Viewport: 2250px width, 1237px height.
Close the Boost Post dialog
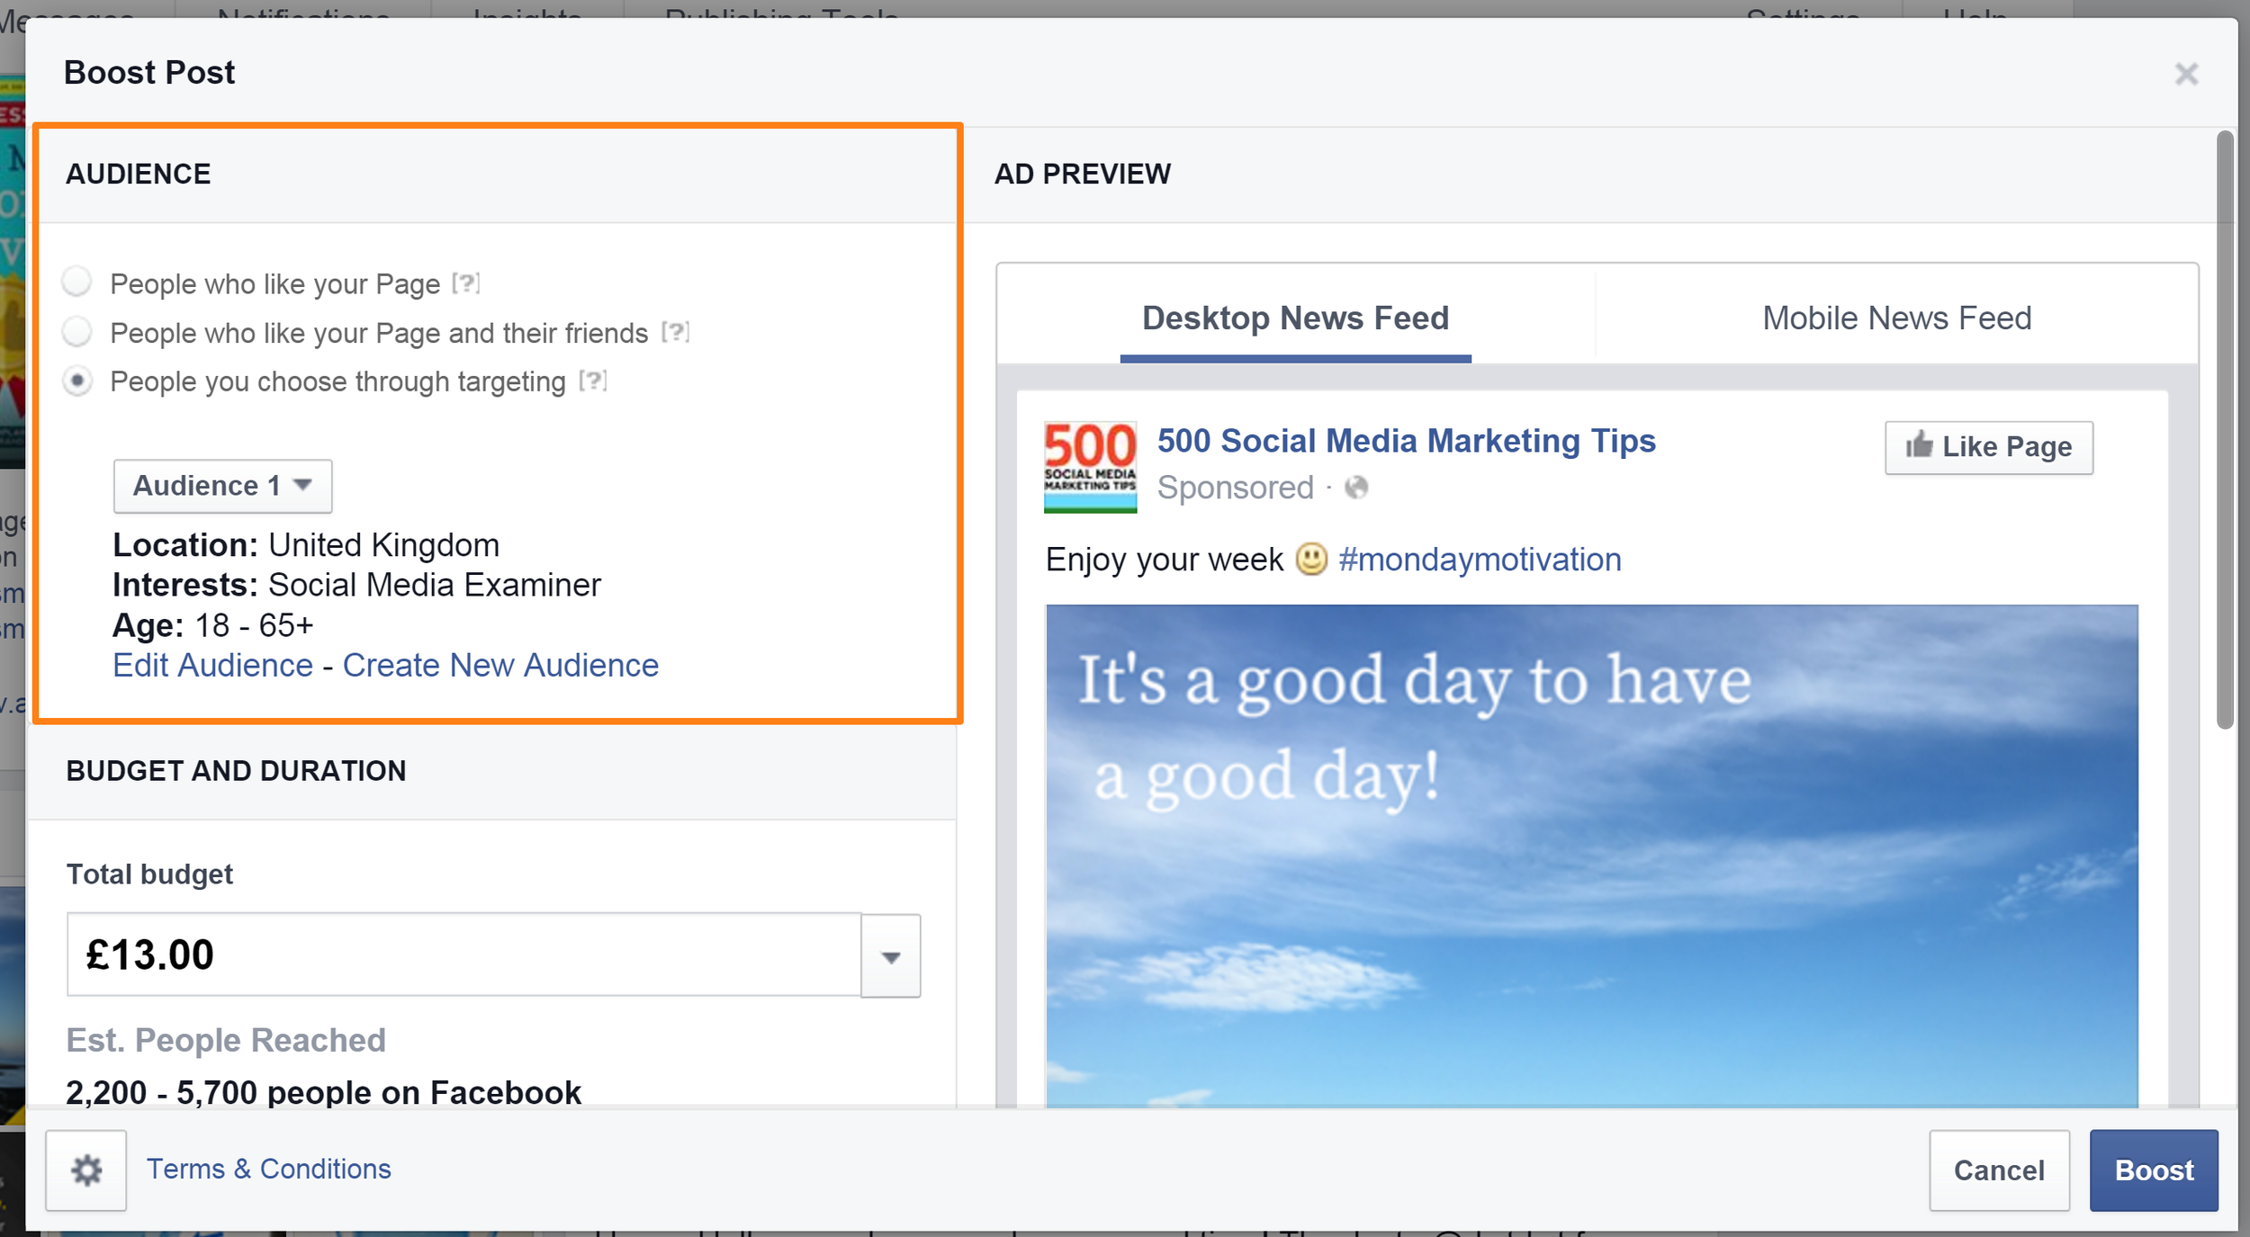point(2186,74)
